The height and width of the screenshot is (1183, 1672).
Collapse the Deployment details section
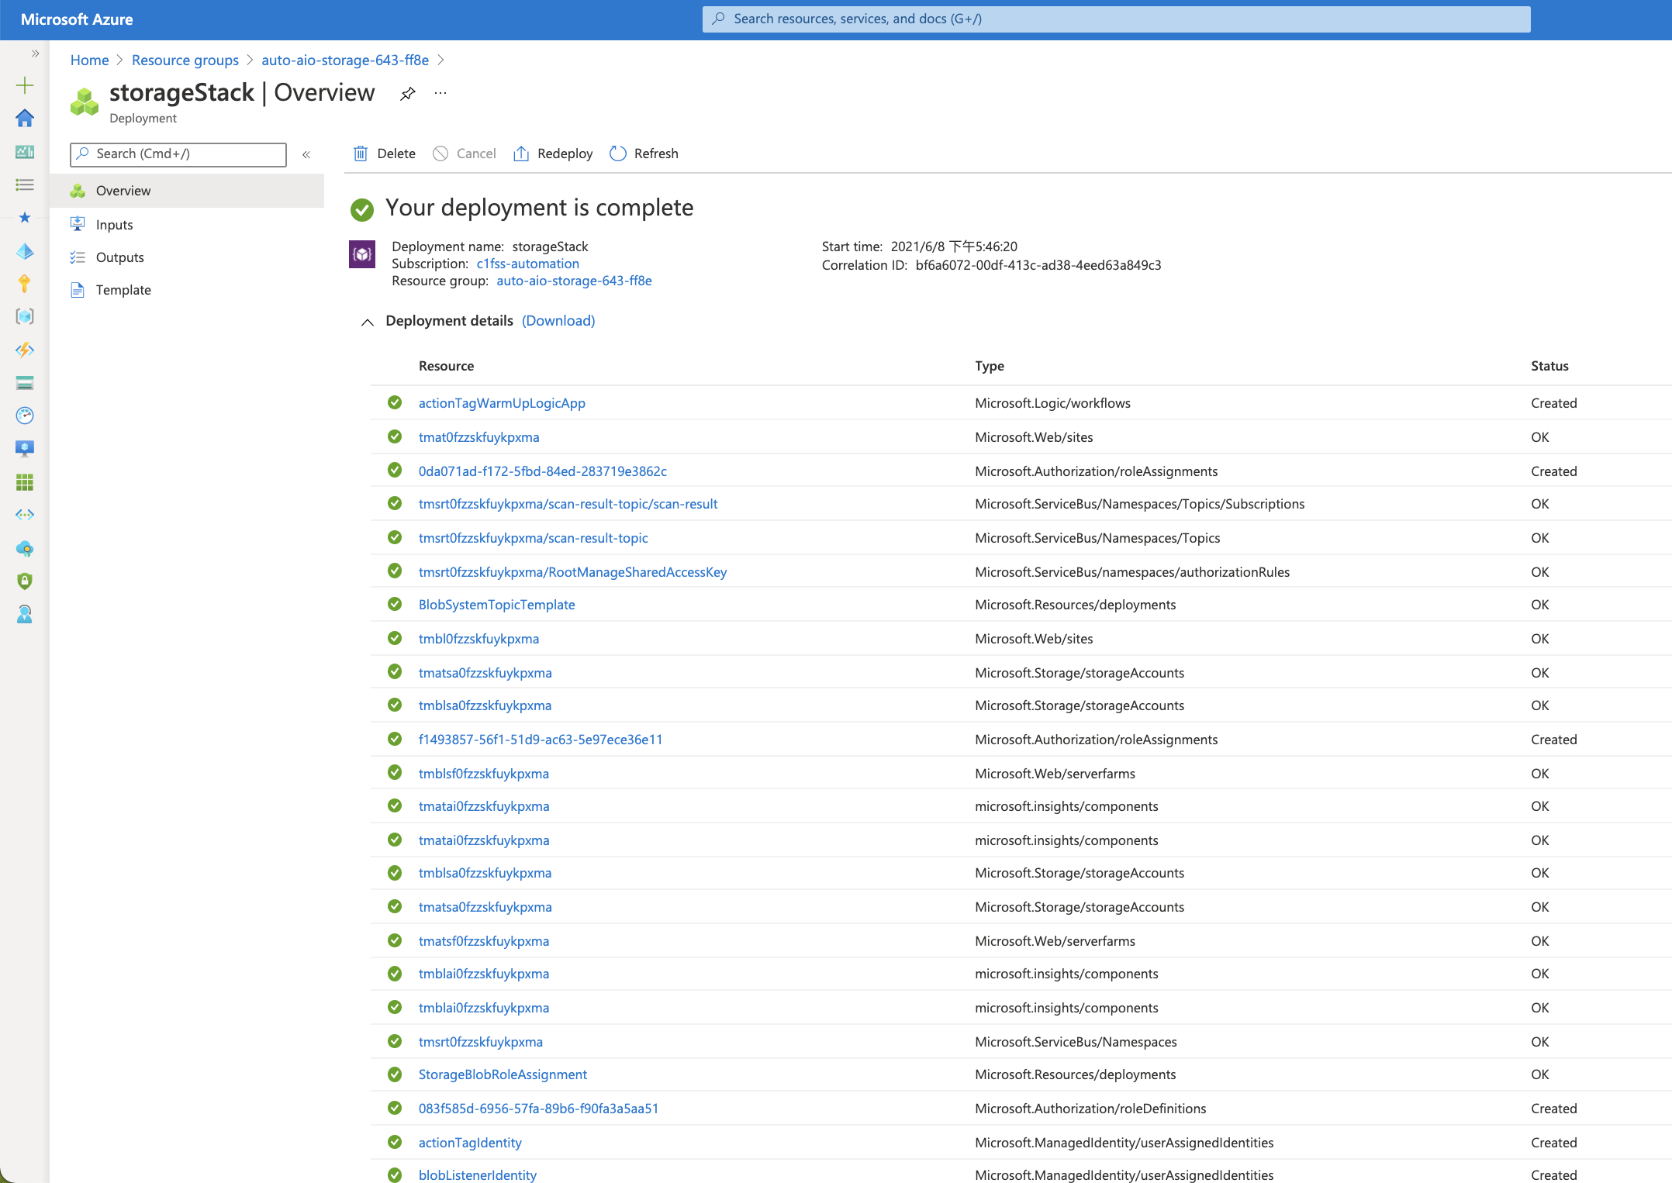(368, 322)
